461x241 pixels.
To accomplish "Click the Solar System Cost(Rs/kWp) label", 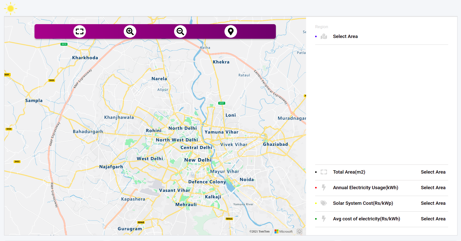I will click(363, 203).
